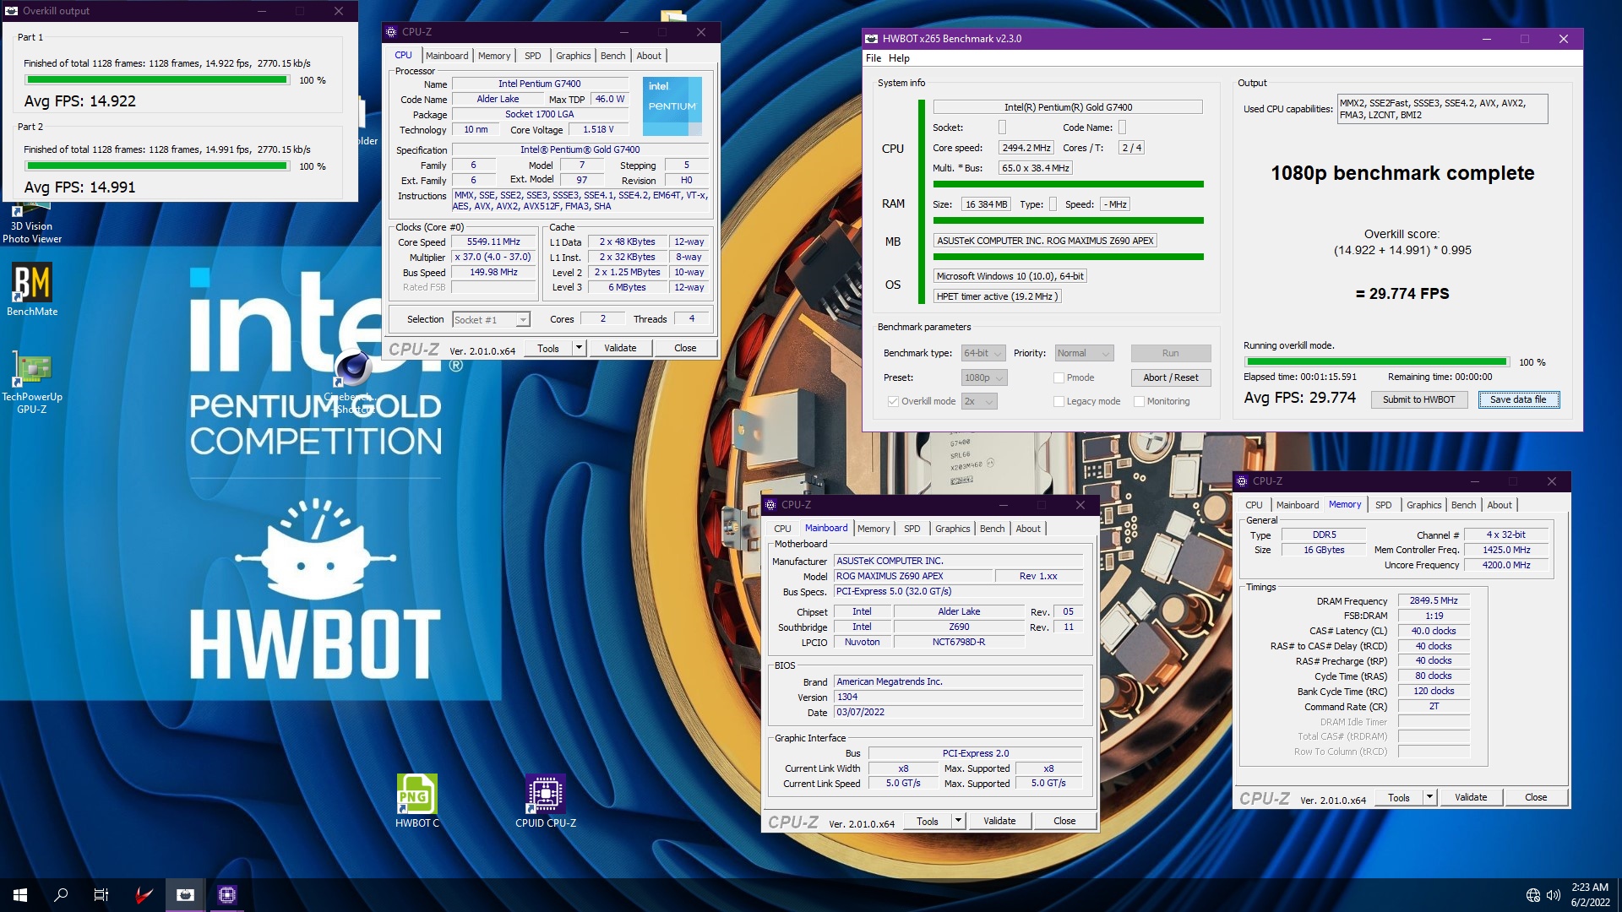
Task: Click Overkill output window title icon
Action: (x=11, y=11)
